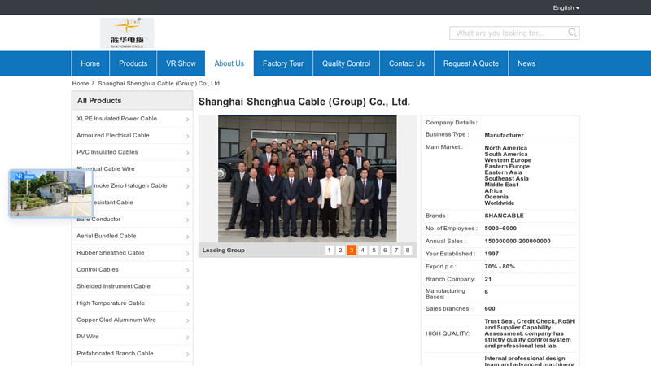Expand Aerial Bundled Cable chevron
The height and width of the screenshot is (366, 651).
188,237
